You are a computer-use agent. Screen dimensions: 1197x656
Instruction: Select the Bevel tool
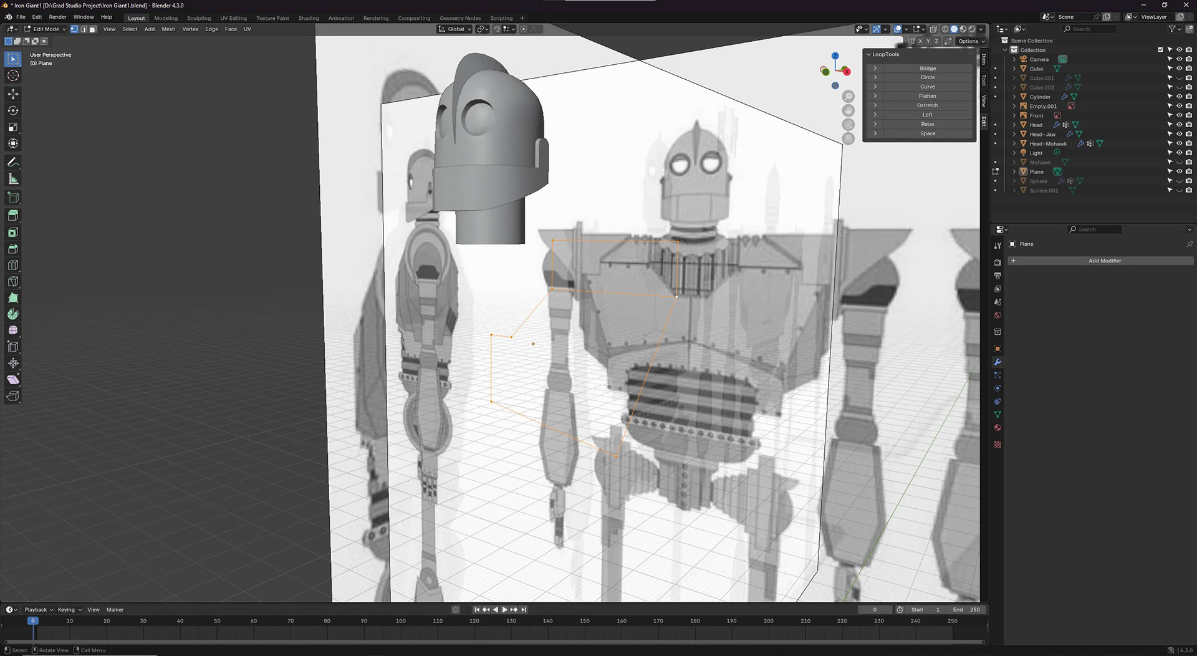[13, 249]
